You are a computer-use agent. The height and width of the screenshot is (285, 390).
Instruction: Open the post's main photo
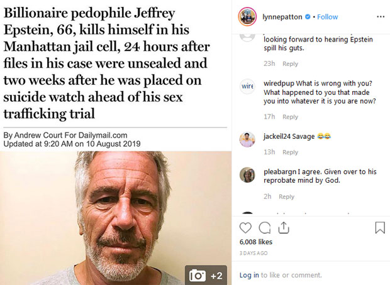(x=115, y=217)
